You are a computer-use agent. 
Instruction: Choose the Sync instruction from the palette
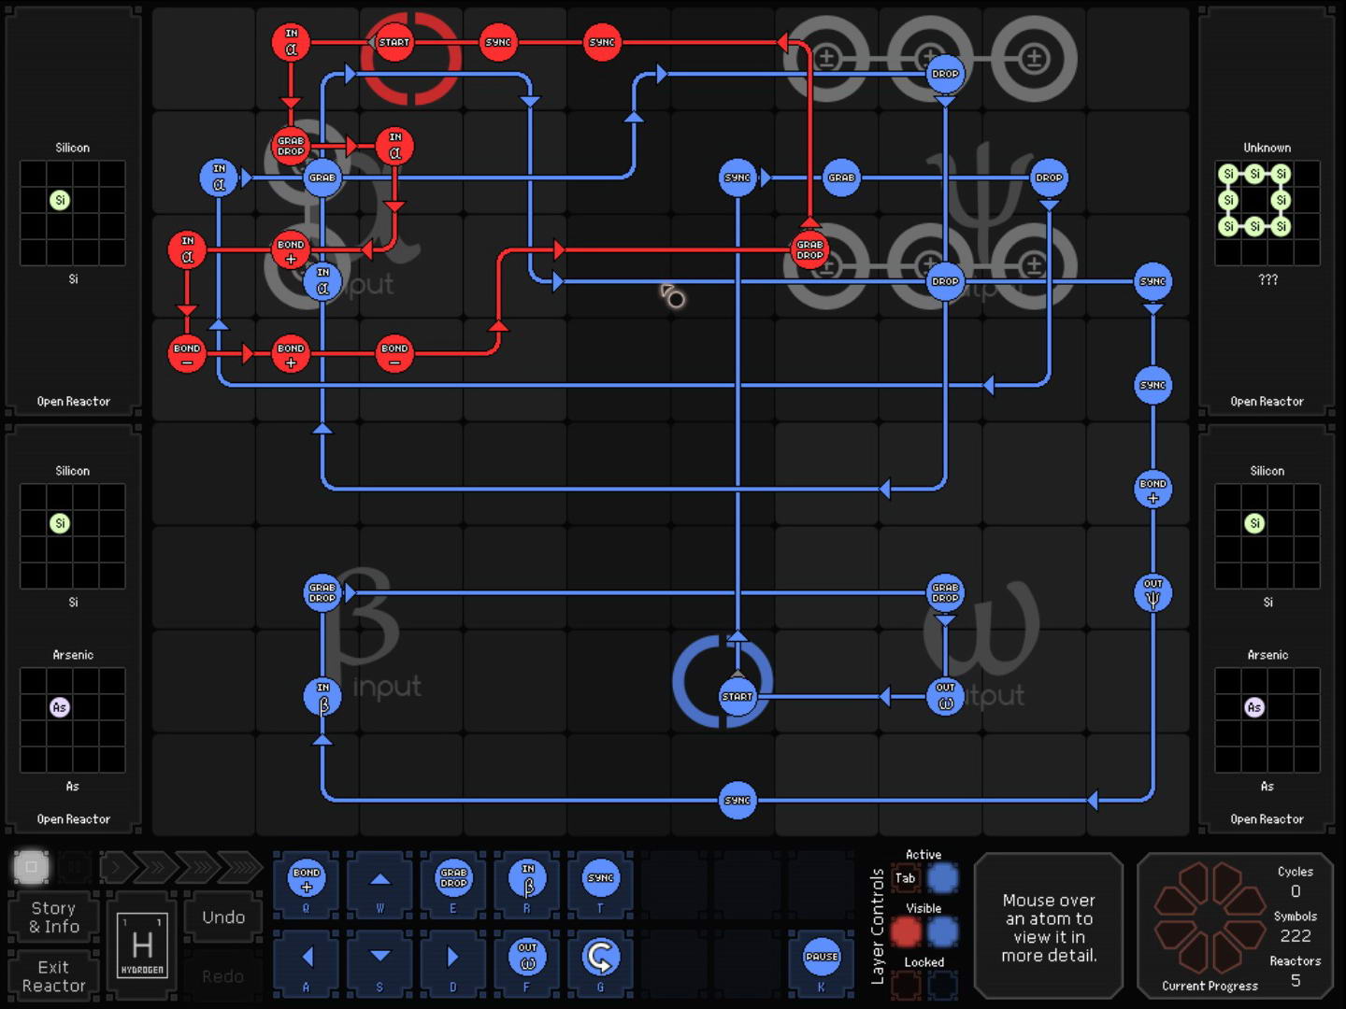(600, 879)
